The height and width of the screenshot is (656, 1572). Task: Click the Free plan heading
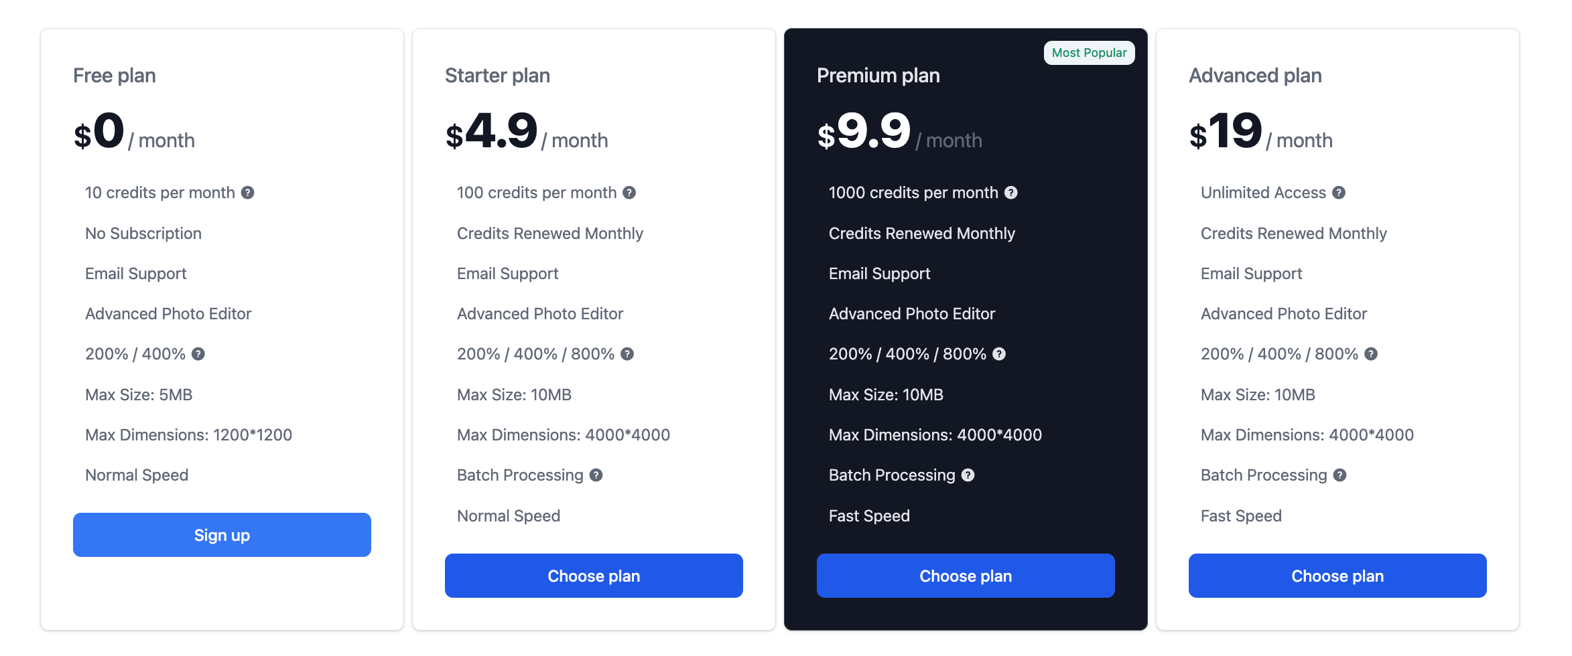[115, 76]
